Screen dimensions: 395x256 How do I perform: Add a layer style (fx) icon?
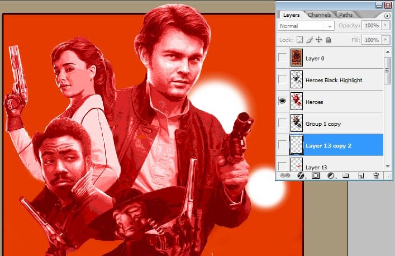point(301,176)
